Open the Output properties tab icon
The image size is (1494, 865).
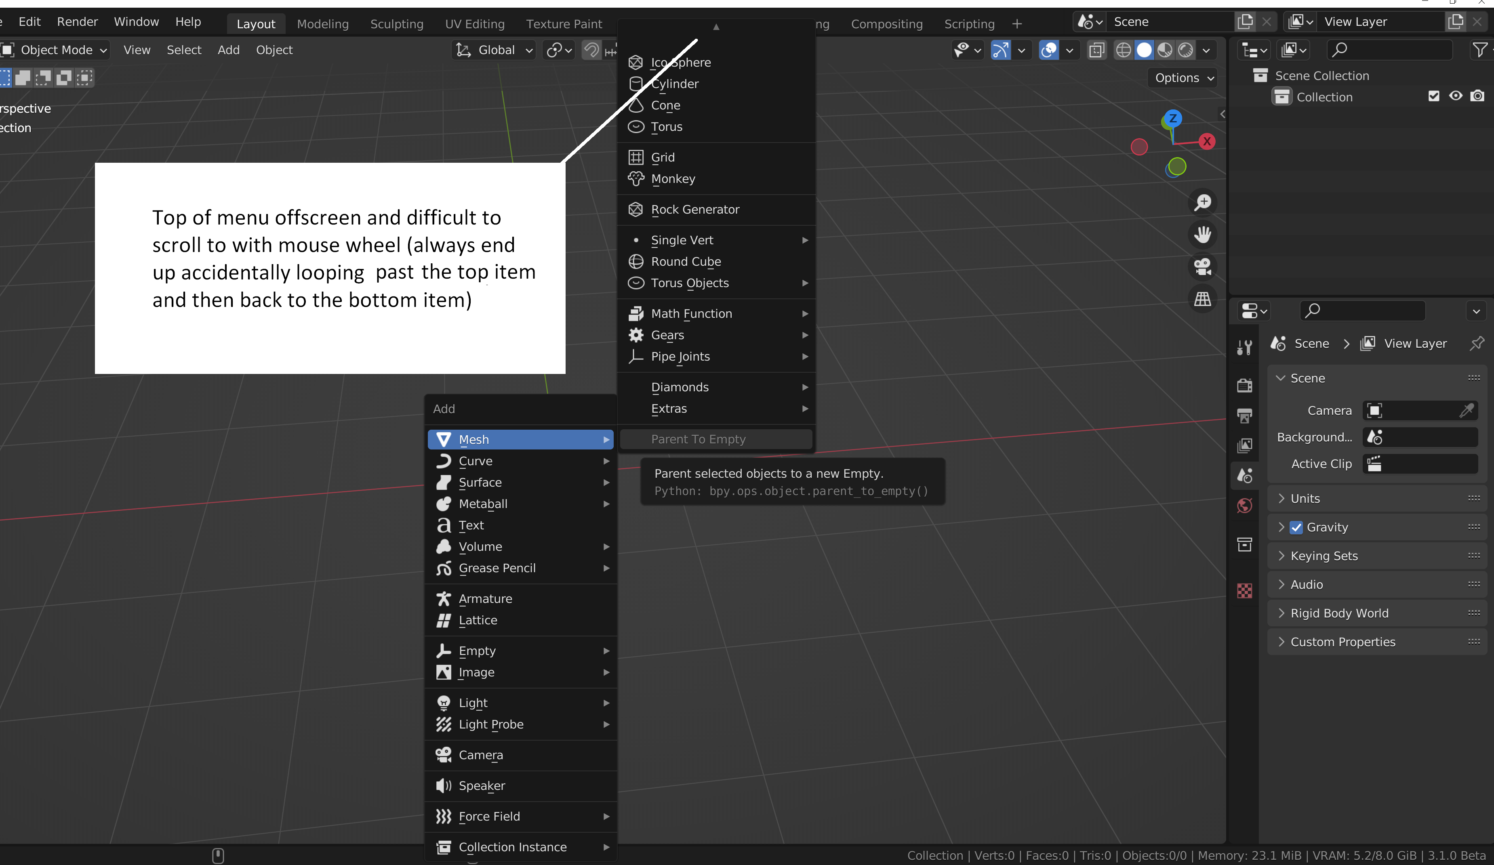click(1244, 415)
